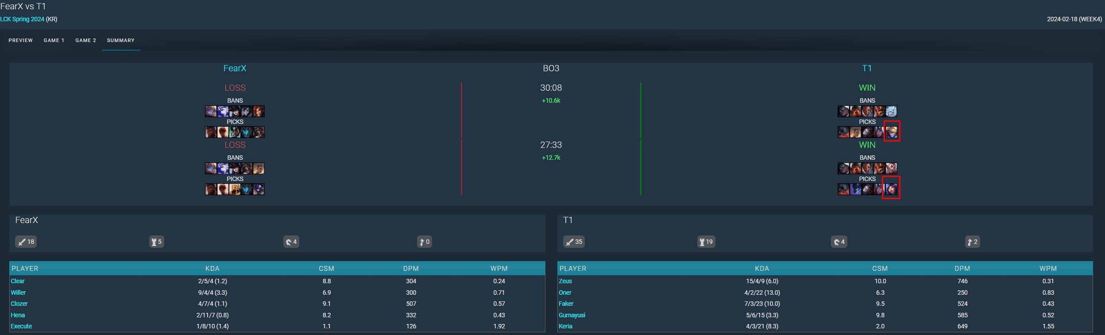Screen dimensions: 1105x335
Task: Click the +10.6k gold difference
Action: [551, 100]
